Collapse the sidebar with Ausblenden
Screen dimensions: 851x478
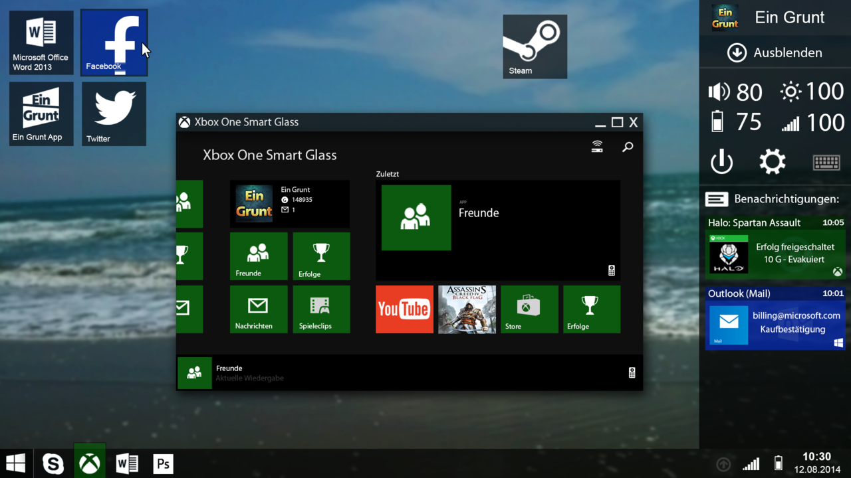tap(775, 52)
